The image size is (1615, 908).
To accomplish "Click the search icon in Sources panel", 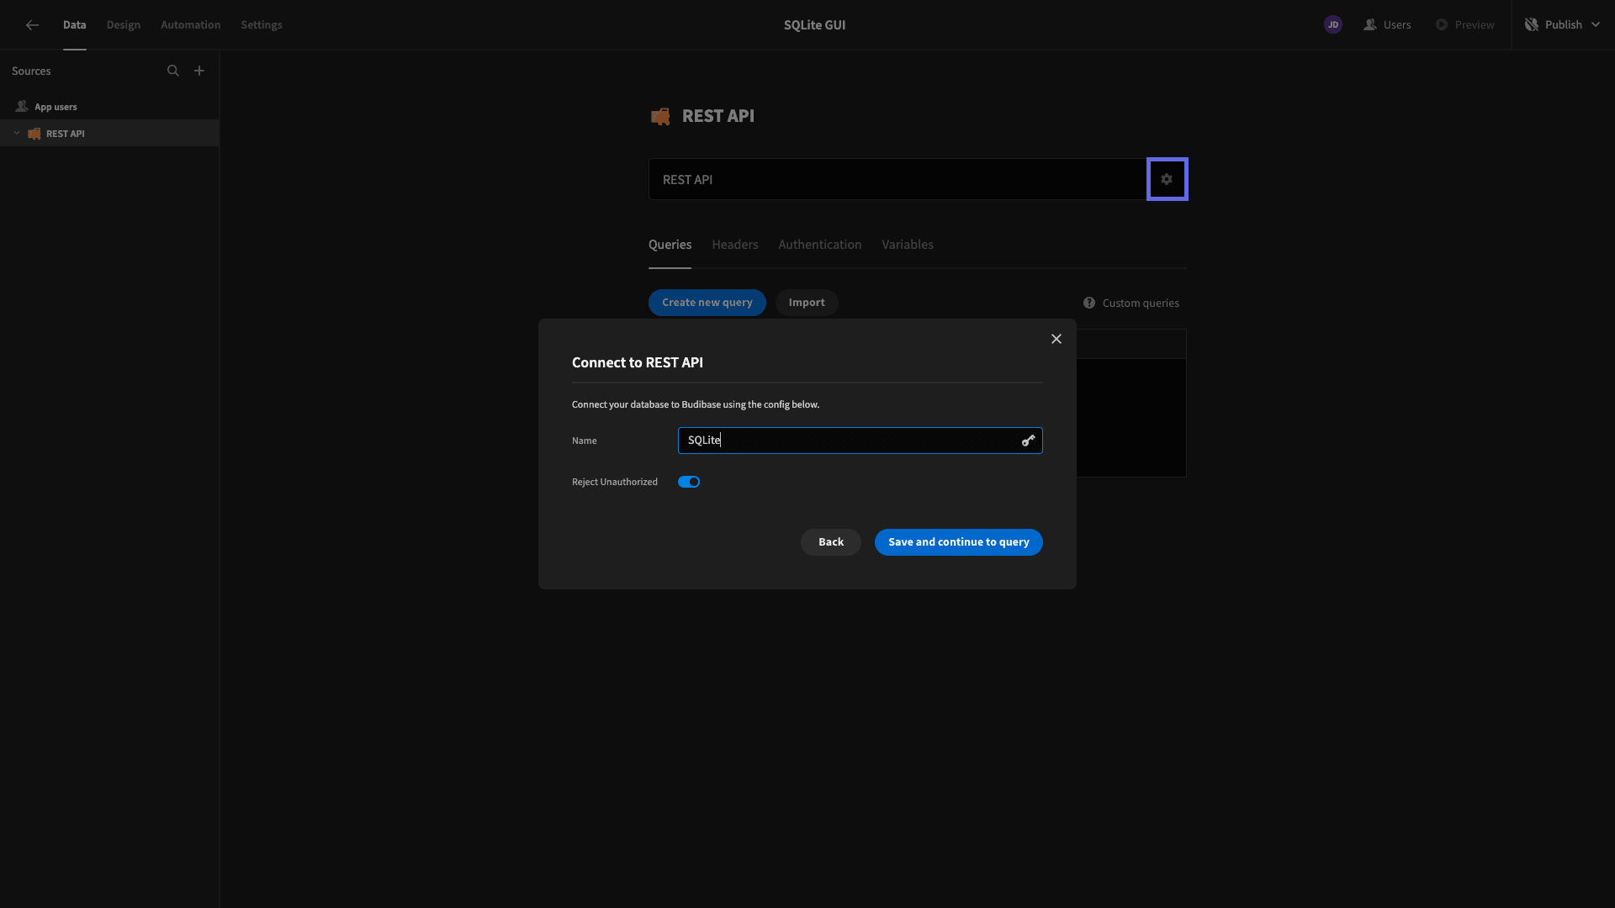I will click(173, 71).
